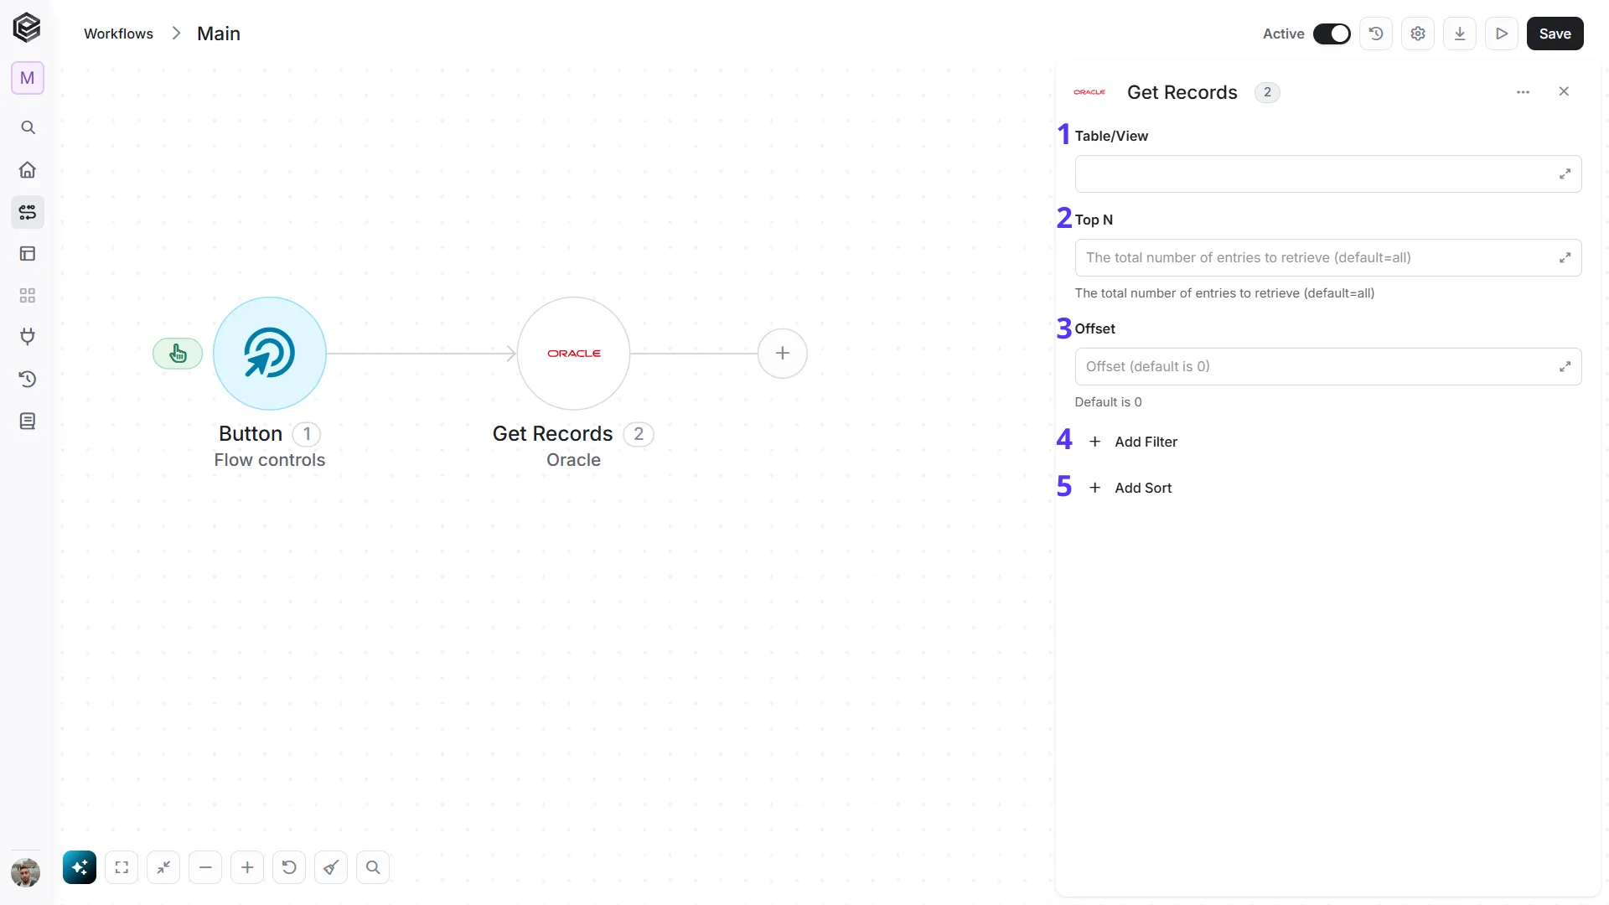Screen dimensions: 1609x905
Task: Click Add Sort
Action: click(x=1130, y=488)
